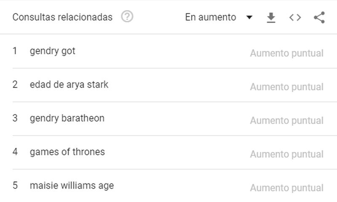This screenshot has width=337, height=202.
Task: Click Aumento puntual for gendry got
Action: coord(287,53)
